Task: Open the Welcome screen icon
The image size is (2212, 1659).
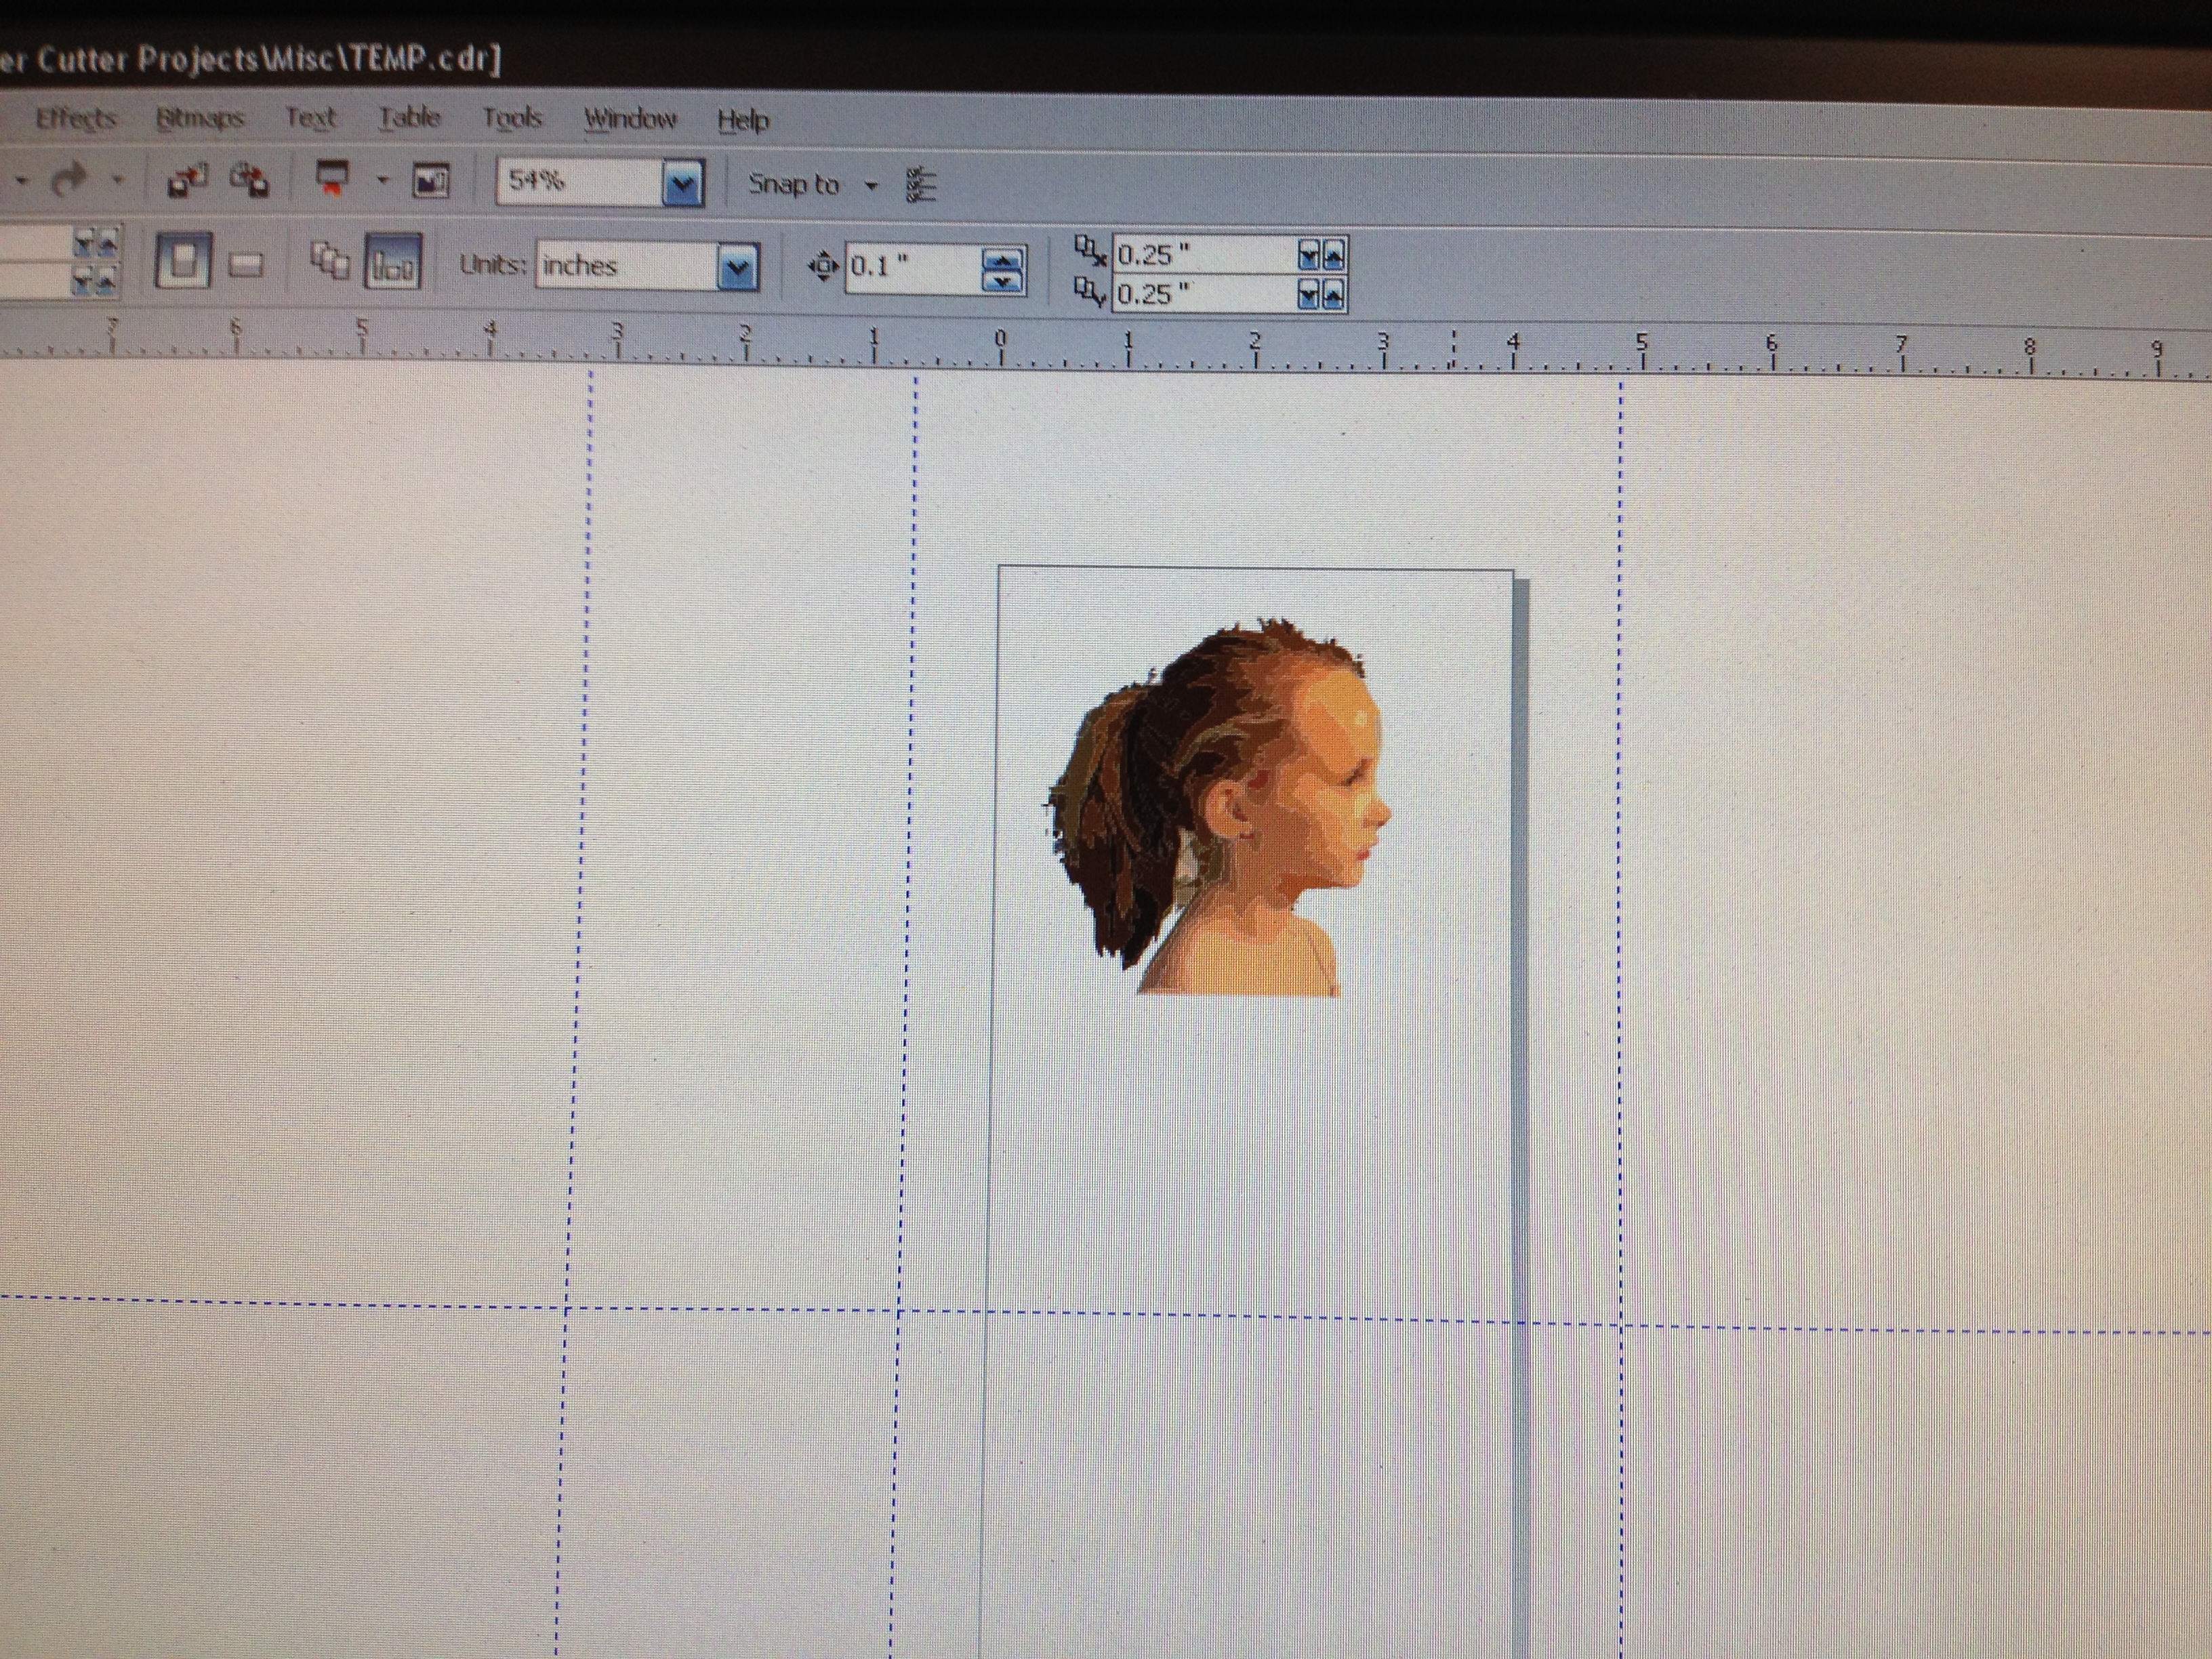Action: tap(431, 182)
